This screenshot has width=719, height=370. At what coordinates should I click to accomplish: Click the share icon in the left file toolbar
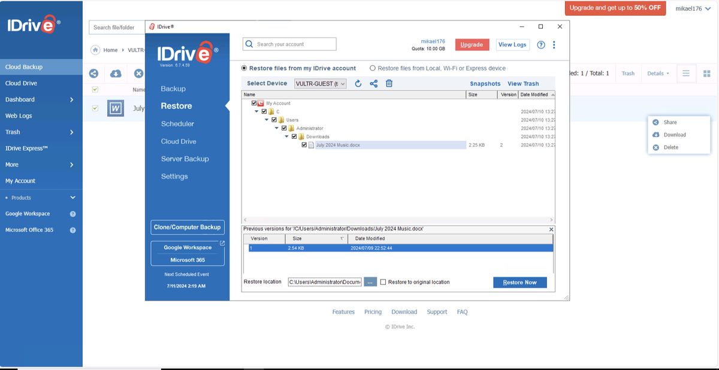coord(93,73)
